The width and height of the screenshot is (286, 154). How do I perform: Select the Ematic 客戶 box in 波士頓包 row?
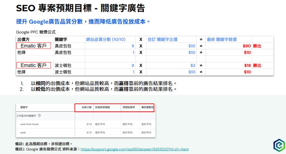click(34, 65)
